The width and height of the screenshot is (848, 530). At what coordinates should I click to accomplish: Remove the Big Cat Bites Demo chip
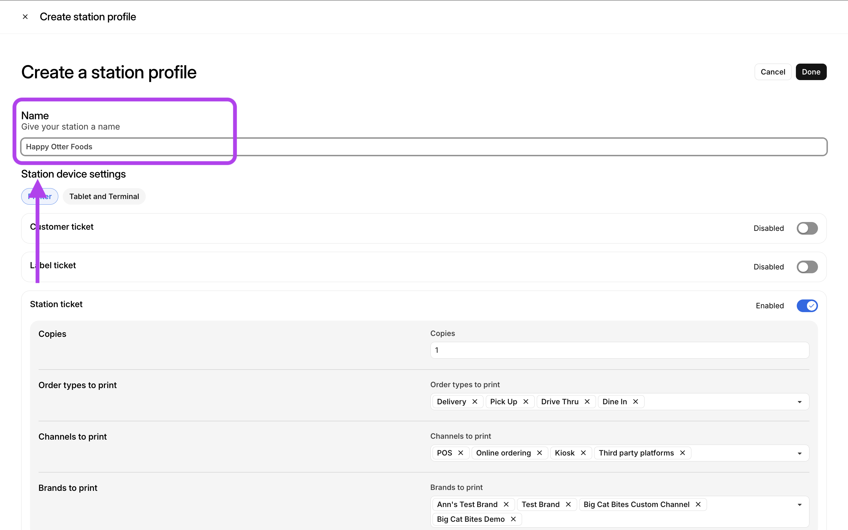pyautogui.click(x=513, y=519)
